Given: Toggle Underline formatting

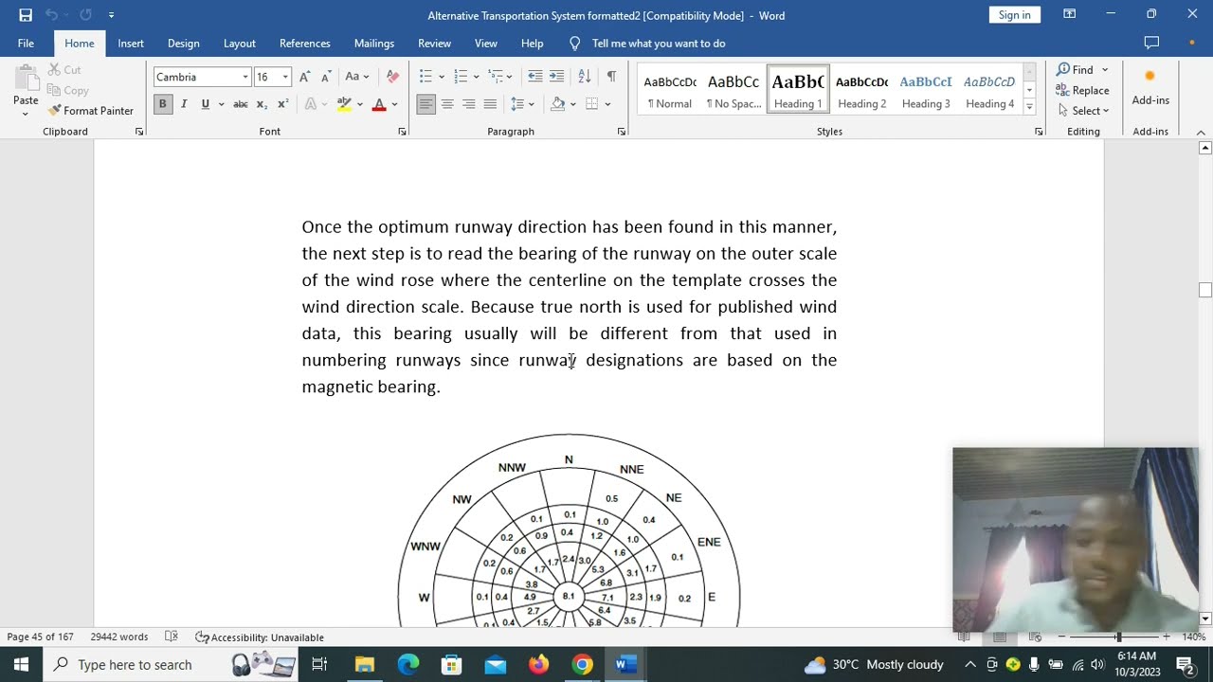Looking at the screenshot, I should click(x=205, y=104).
